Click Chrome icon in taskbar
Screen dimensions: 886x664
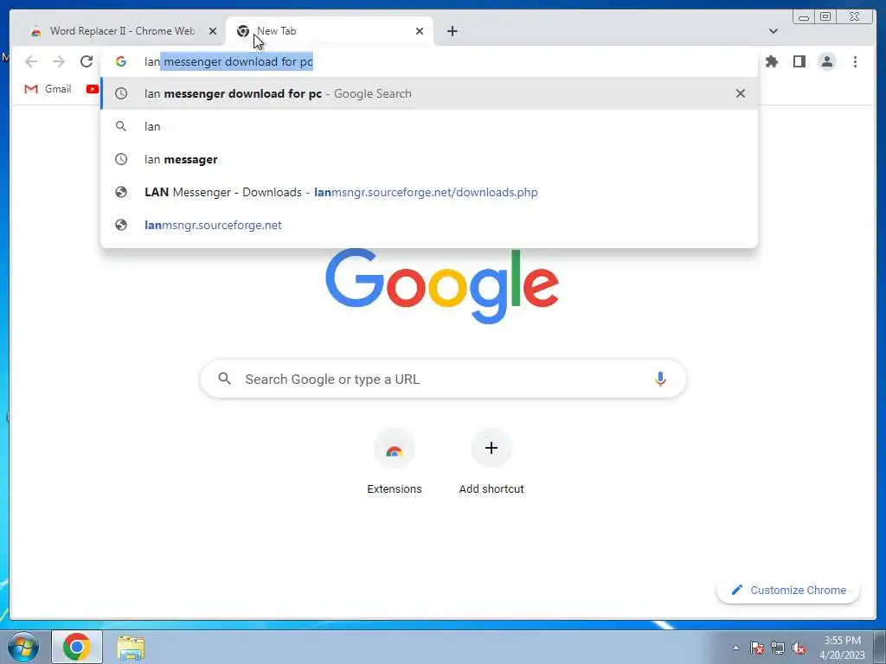(x=77, y=647)
